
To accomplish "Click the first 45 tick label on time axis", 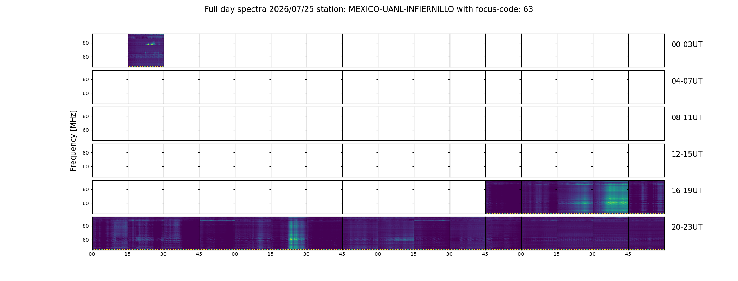I will point(199,254).
